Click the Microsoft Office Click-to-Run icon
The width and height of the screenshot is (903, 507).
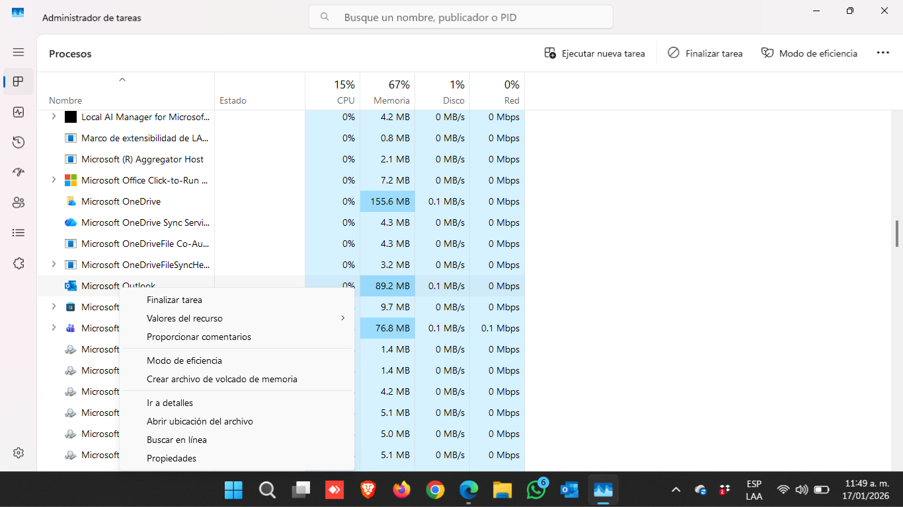71,180
